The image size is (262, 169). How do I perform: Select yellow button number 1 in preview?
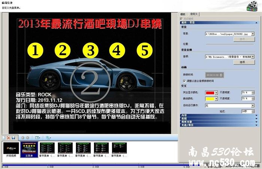click(x=35, y=50)
